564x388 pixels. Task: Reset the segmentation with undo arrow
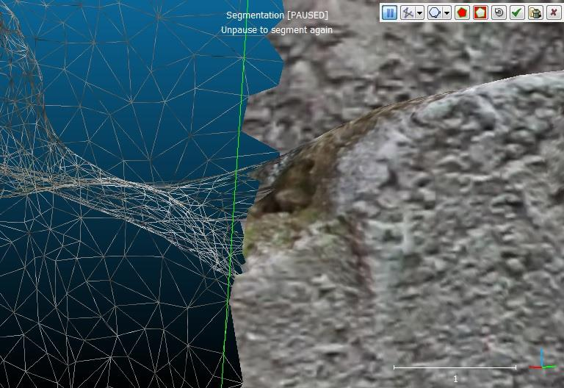tap(499, 13)
